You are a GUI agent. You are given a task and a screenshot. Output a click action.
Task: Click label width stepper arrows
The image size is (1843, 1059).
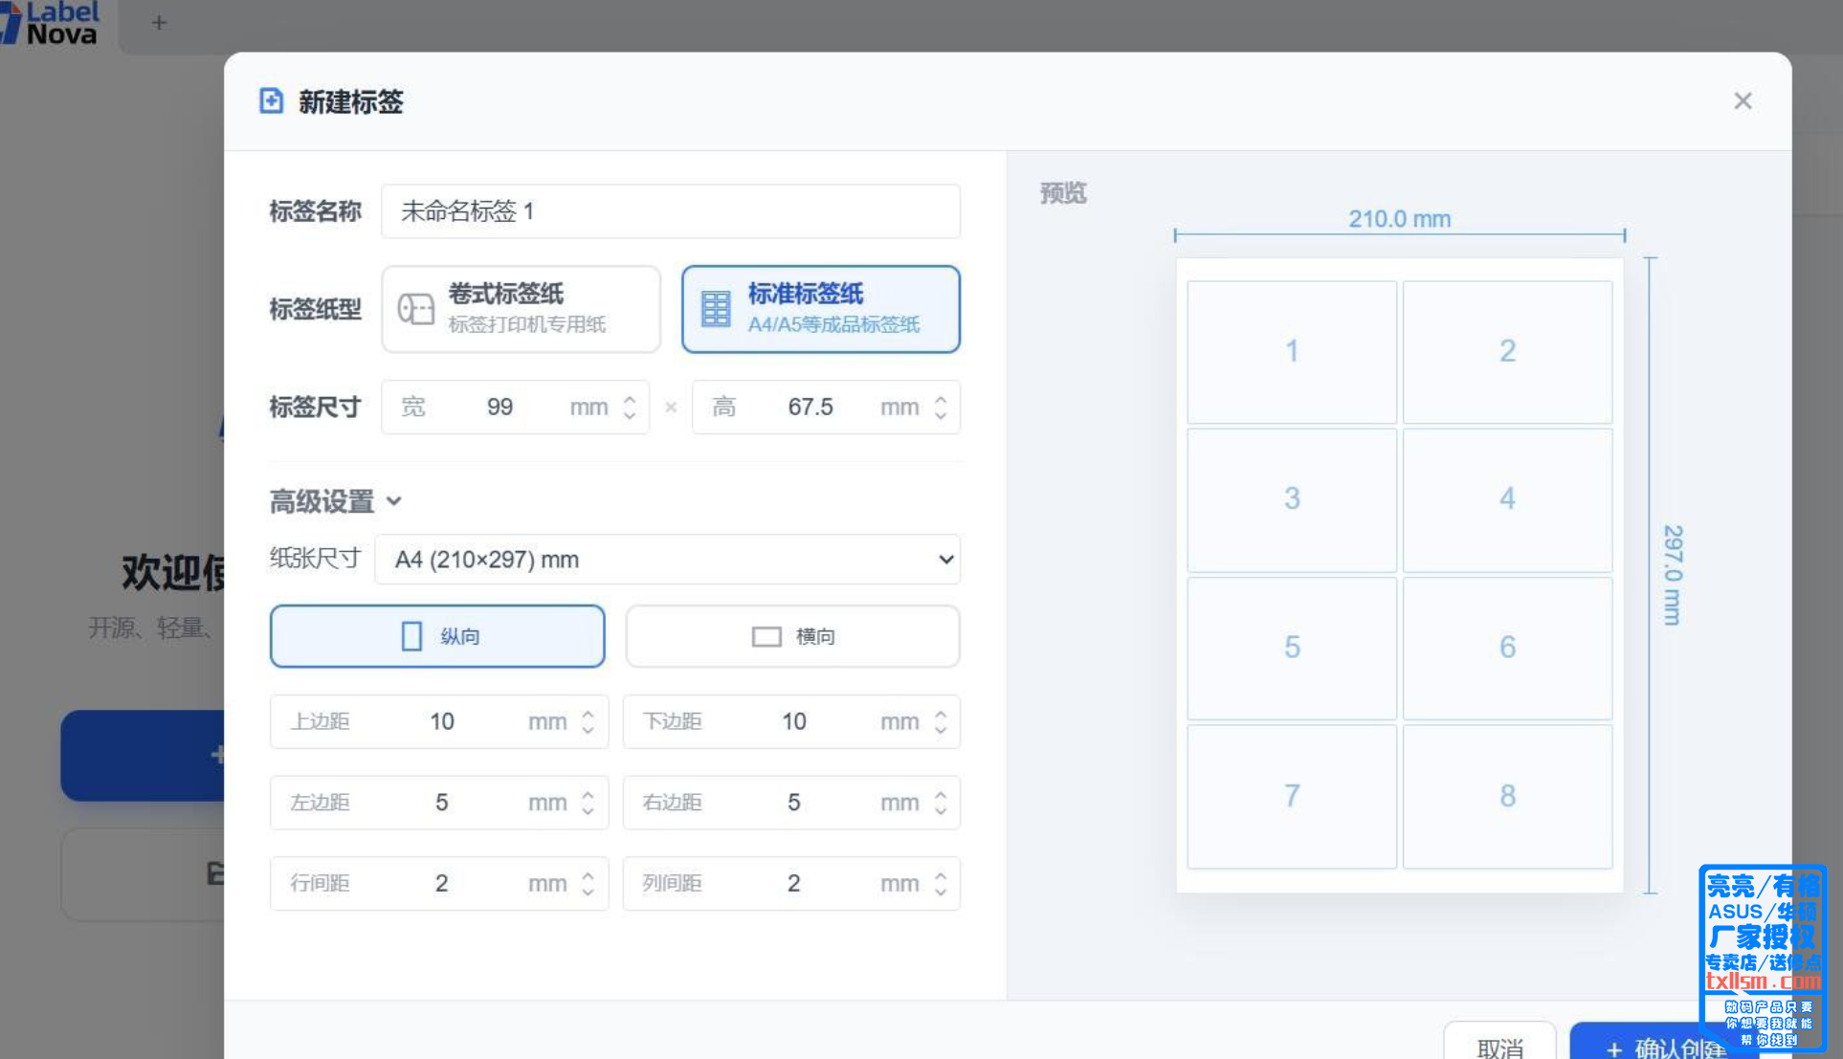click(x=630, y=408)
